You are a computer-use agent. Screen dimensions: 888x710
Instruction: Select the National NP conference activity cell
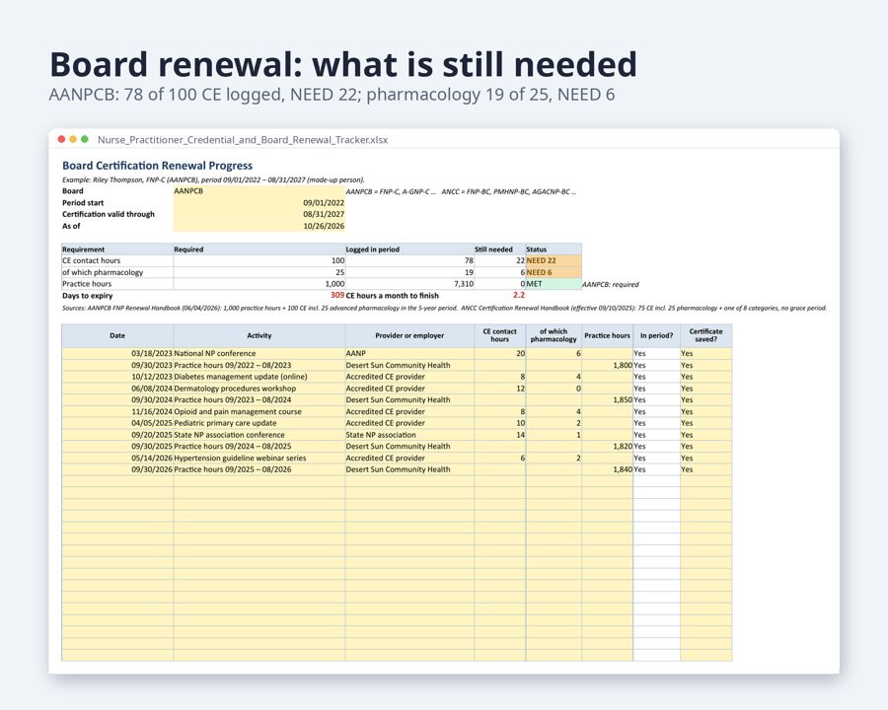(259, 353)
